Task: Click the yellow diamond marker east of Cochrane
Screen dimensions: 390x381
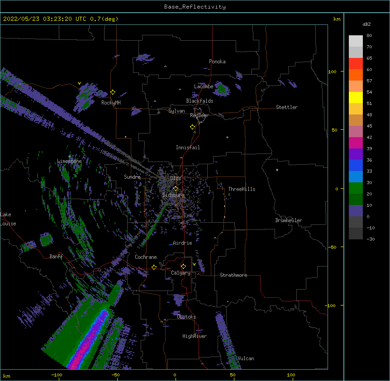Action: coord(154,267)
